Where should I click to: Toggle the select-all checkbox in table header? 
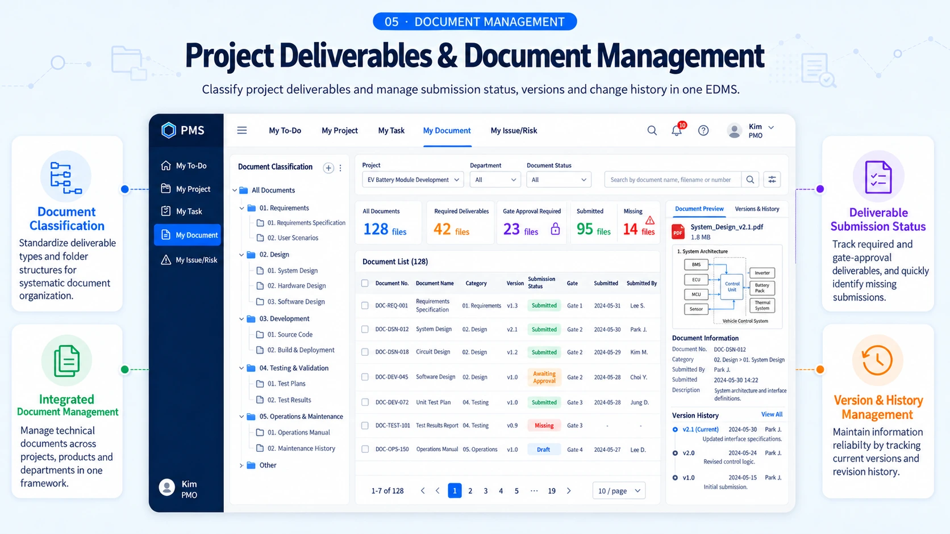(365, 283)
